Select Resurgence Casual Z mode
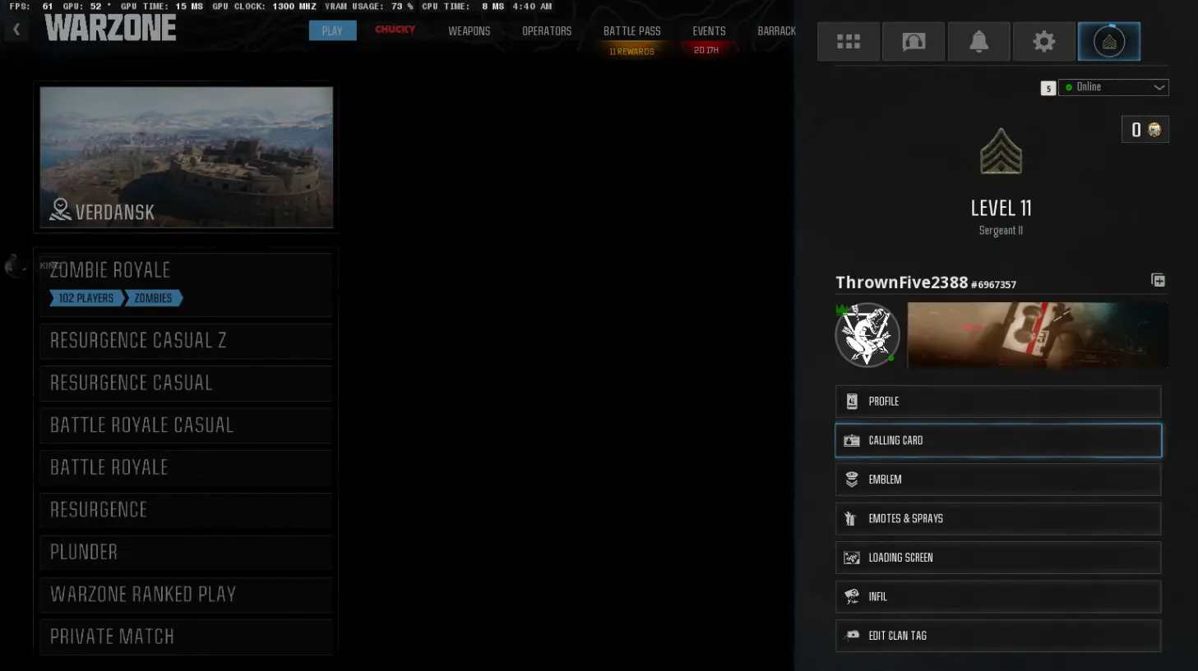 (x=186, y=341)
